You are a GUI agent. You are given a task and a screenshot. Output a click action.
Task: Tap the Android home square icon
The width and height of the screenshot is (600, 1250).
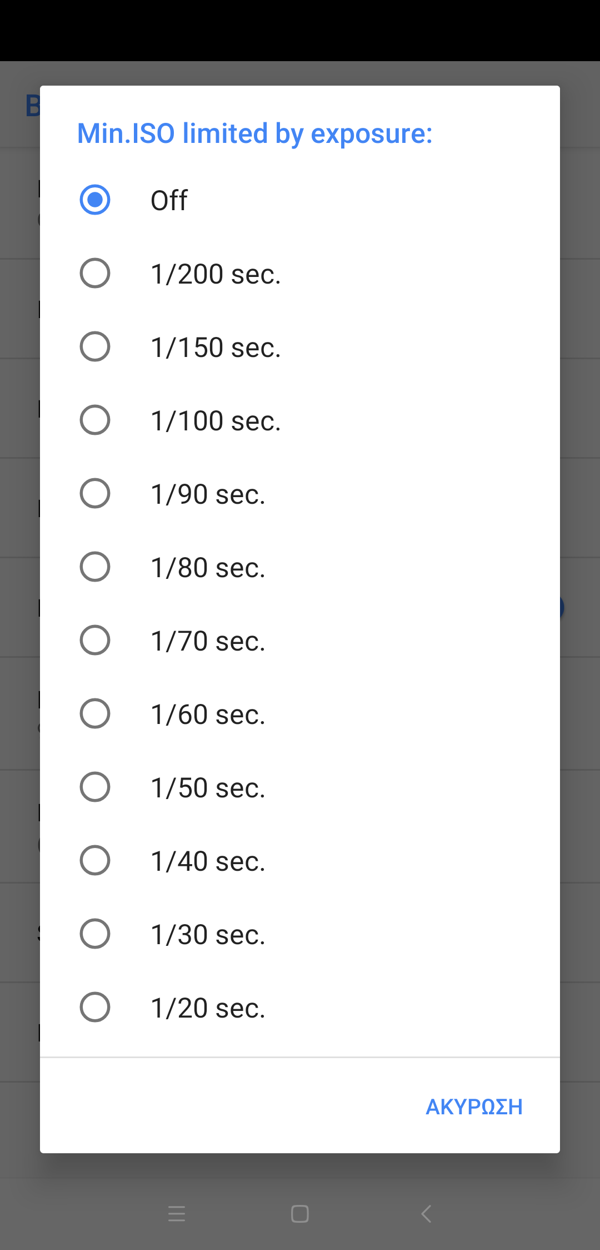click(x=300, y=1214)
